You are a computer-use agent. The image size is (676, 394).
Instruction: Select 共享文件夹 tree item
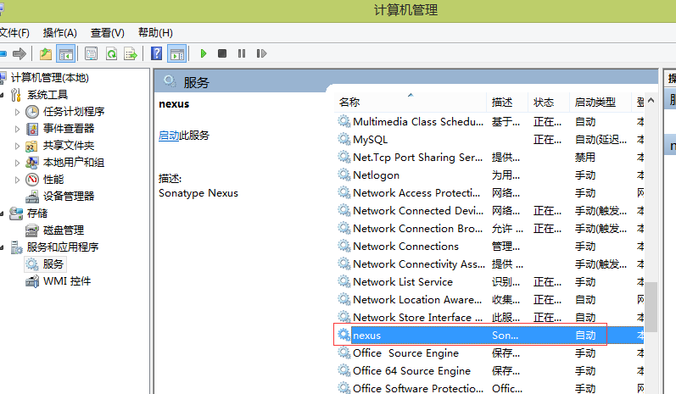coord(69,146)
